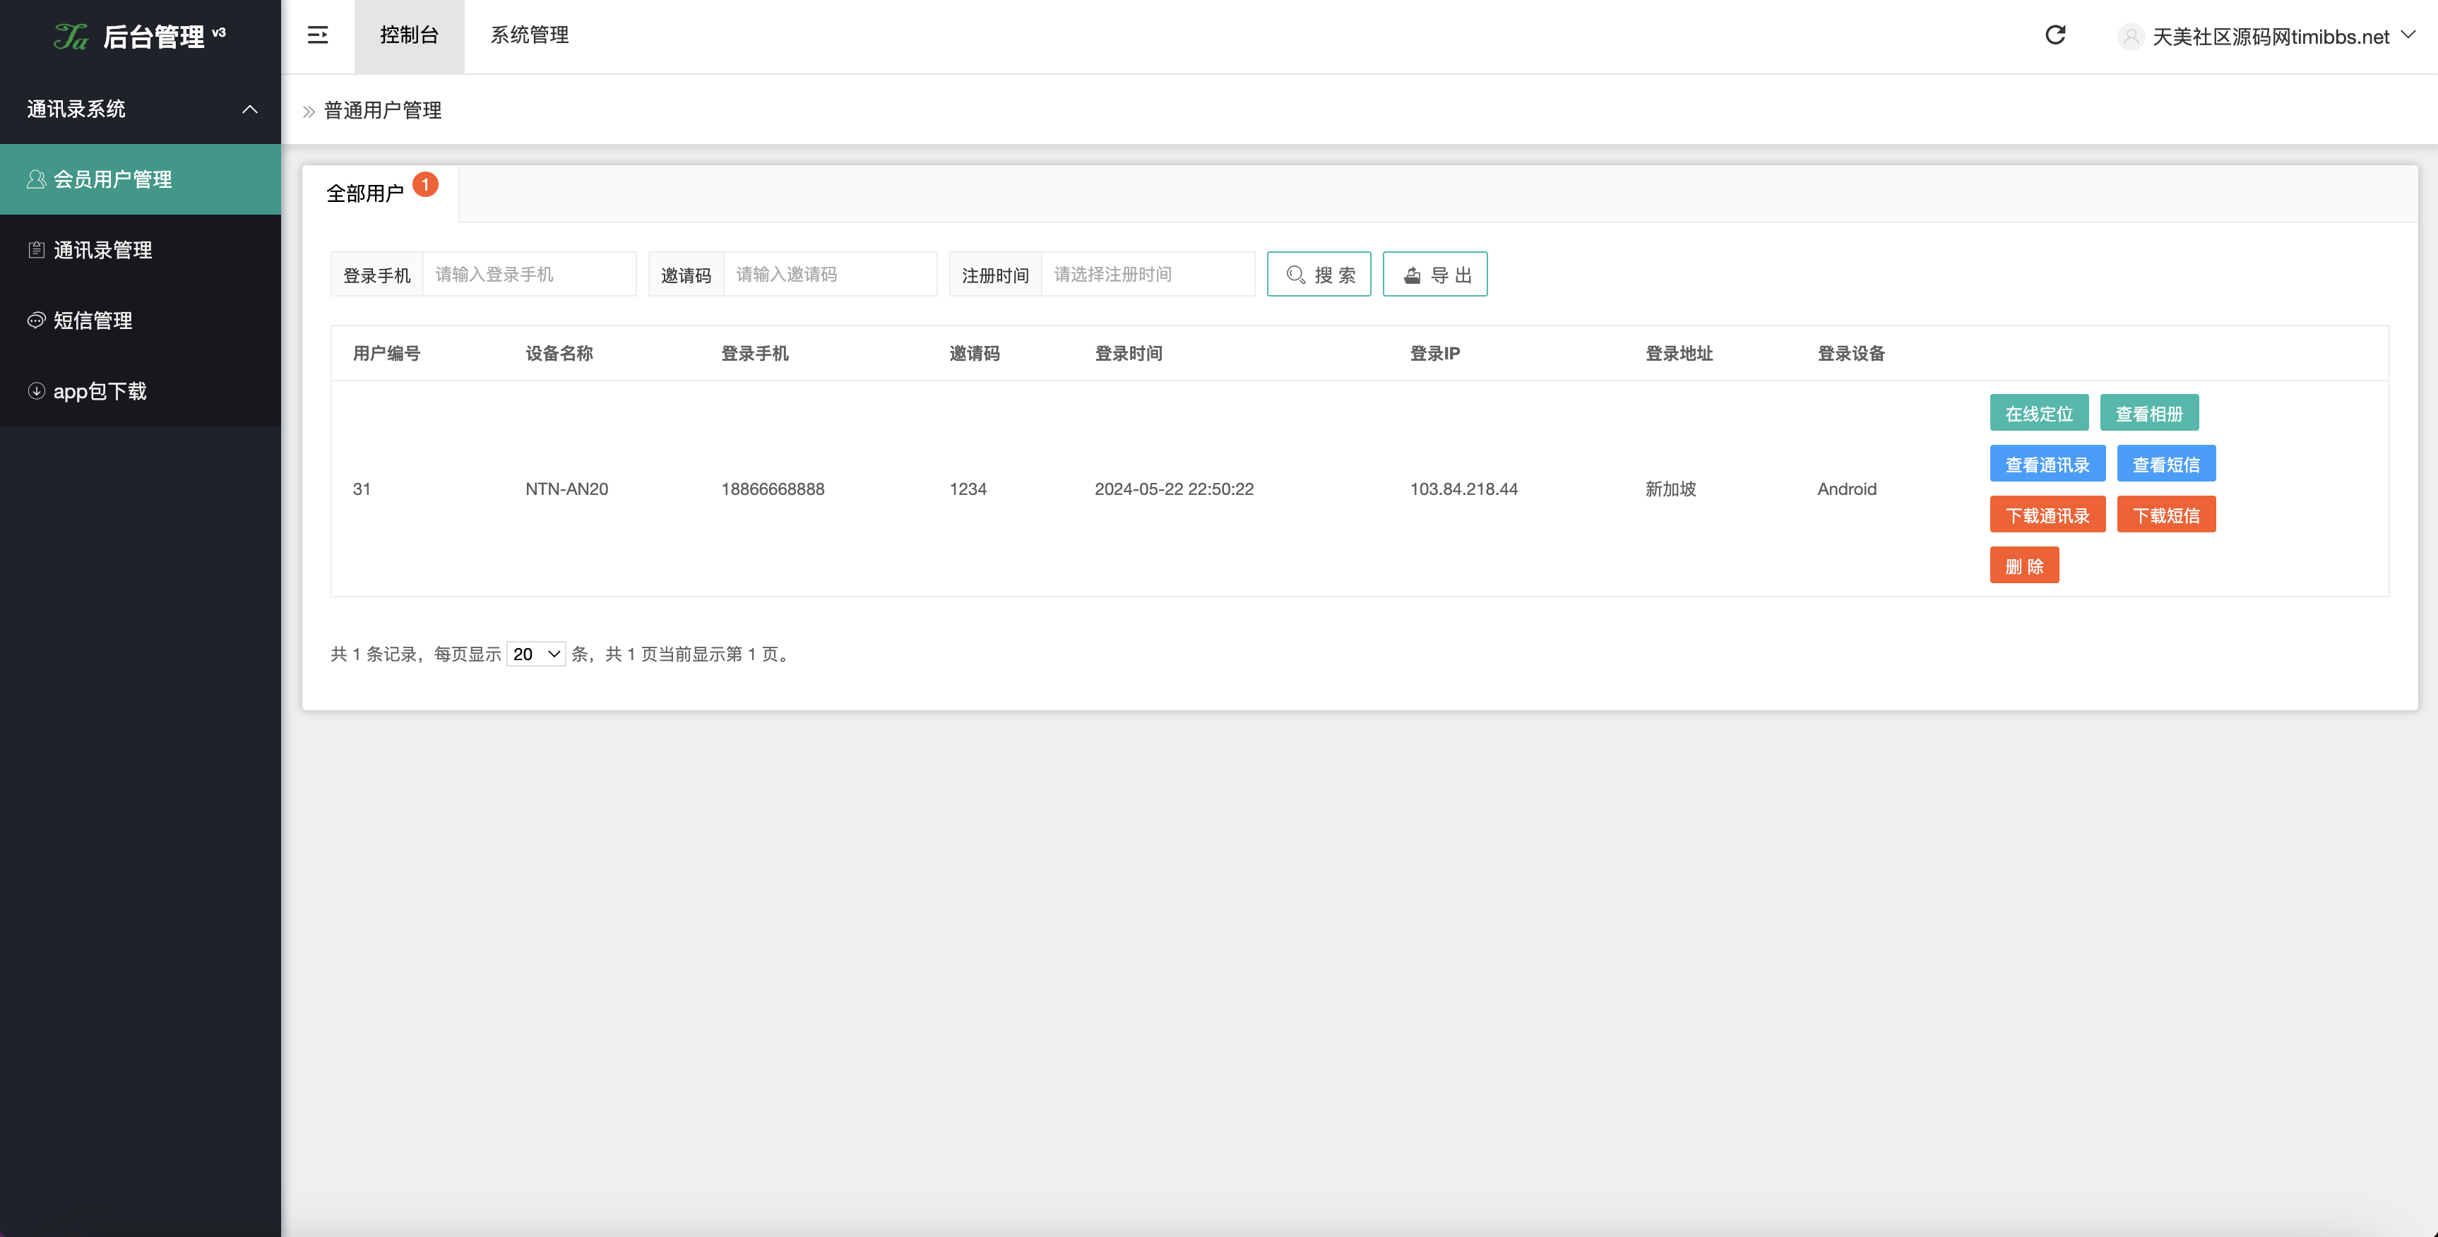Click the magnifier icon in the 搜索 button

(x=1297, y=273)
